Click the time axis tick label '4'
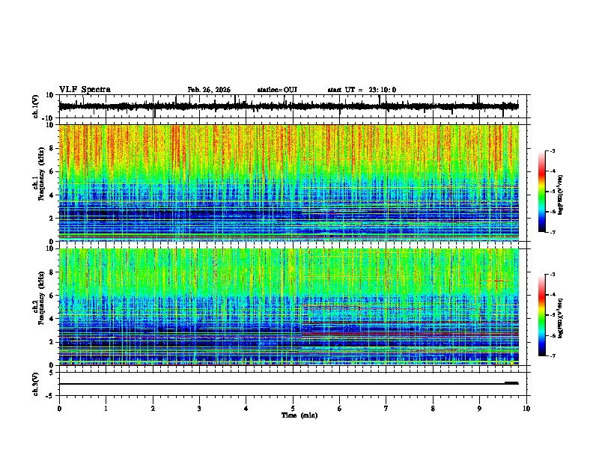The image size is (593, 458). point(246,409)
